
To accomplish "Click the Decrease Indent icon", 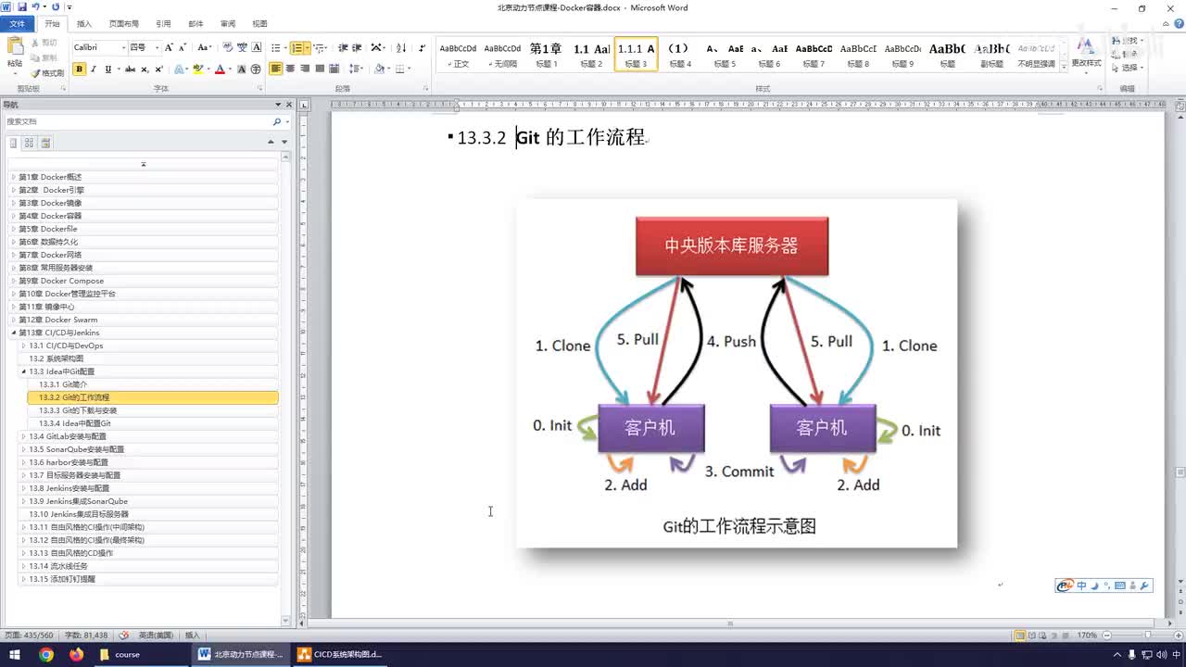I will 343,47.
